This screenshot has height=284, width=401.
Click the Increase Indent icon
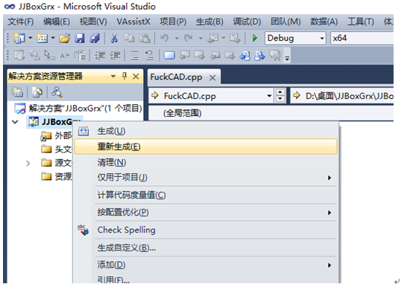[x=115, y=55]
